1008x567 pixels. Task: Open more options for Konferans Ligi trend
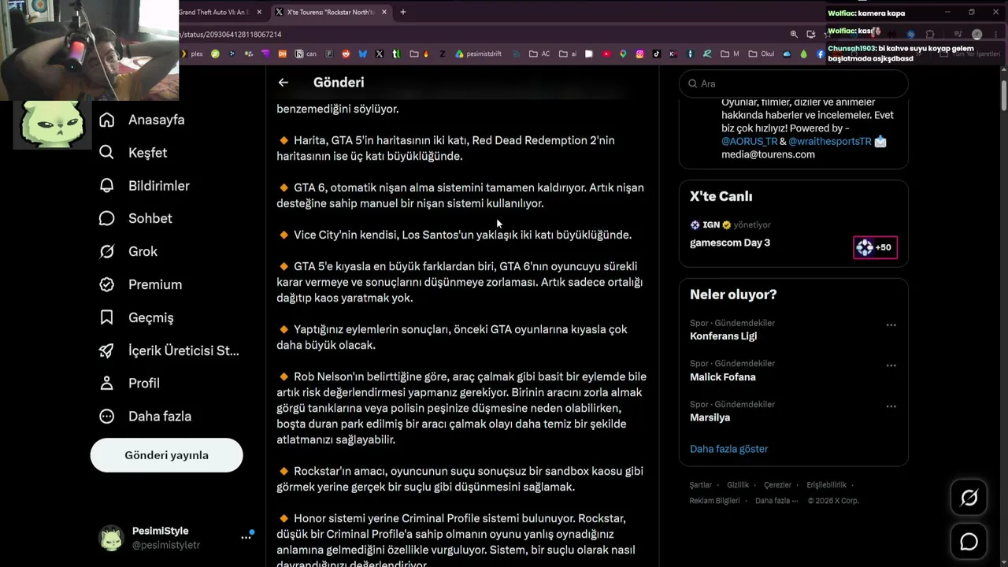point(891,324)
